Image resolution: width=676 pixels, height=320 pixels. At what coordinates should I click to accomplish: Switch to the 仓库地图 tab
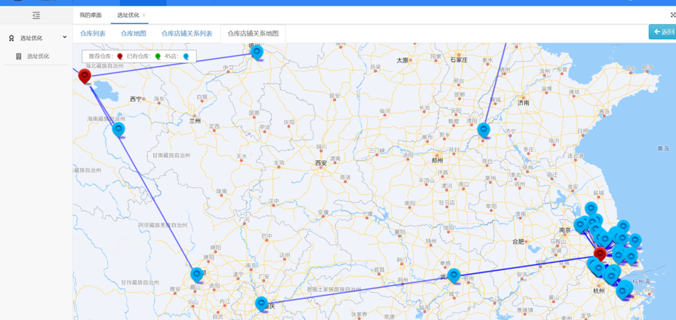(133, 33)
